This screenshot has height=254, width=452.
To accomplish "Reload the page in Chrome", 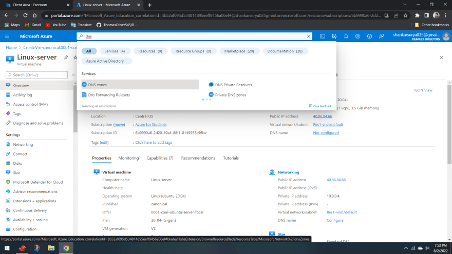I will click(x=25, y=15).
